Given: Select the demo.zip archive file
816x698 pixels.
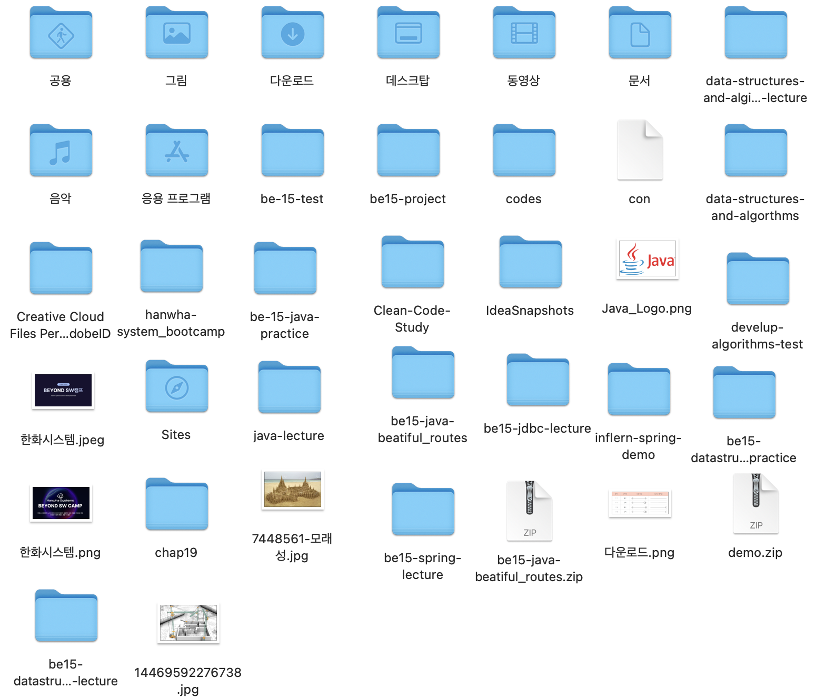Looking at the screenshot, I should 756,504.
